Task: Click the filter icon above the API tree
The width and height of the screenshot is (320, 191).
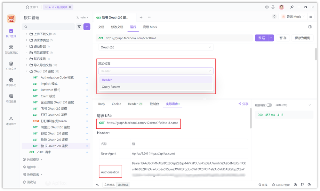Action: tap(79, 27)
